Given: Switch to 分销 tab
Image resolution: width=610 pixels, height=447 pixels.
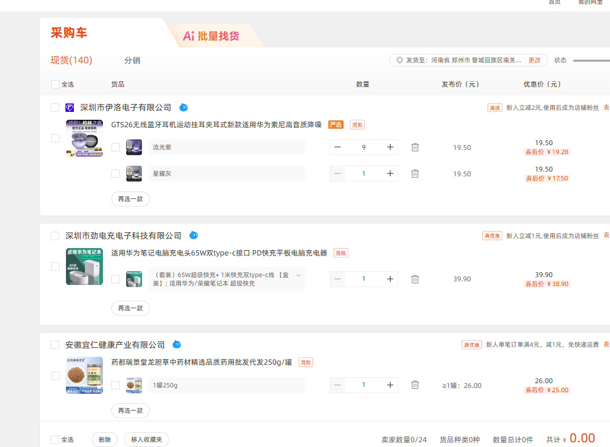Looking at the screenshot, I should (x=132, y=60).
